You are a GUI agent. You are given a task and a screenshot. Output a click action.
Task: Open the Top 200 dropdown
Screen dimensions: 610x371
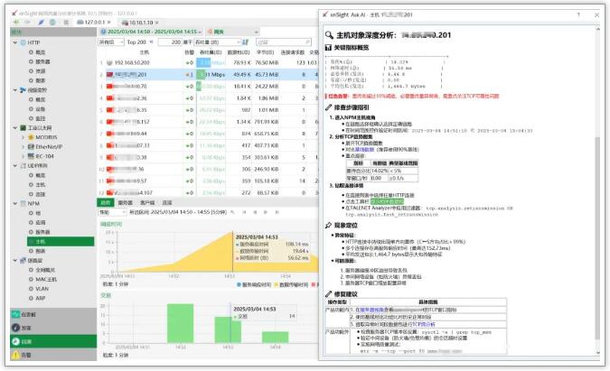point(138,42)
